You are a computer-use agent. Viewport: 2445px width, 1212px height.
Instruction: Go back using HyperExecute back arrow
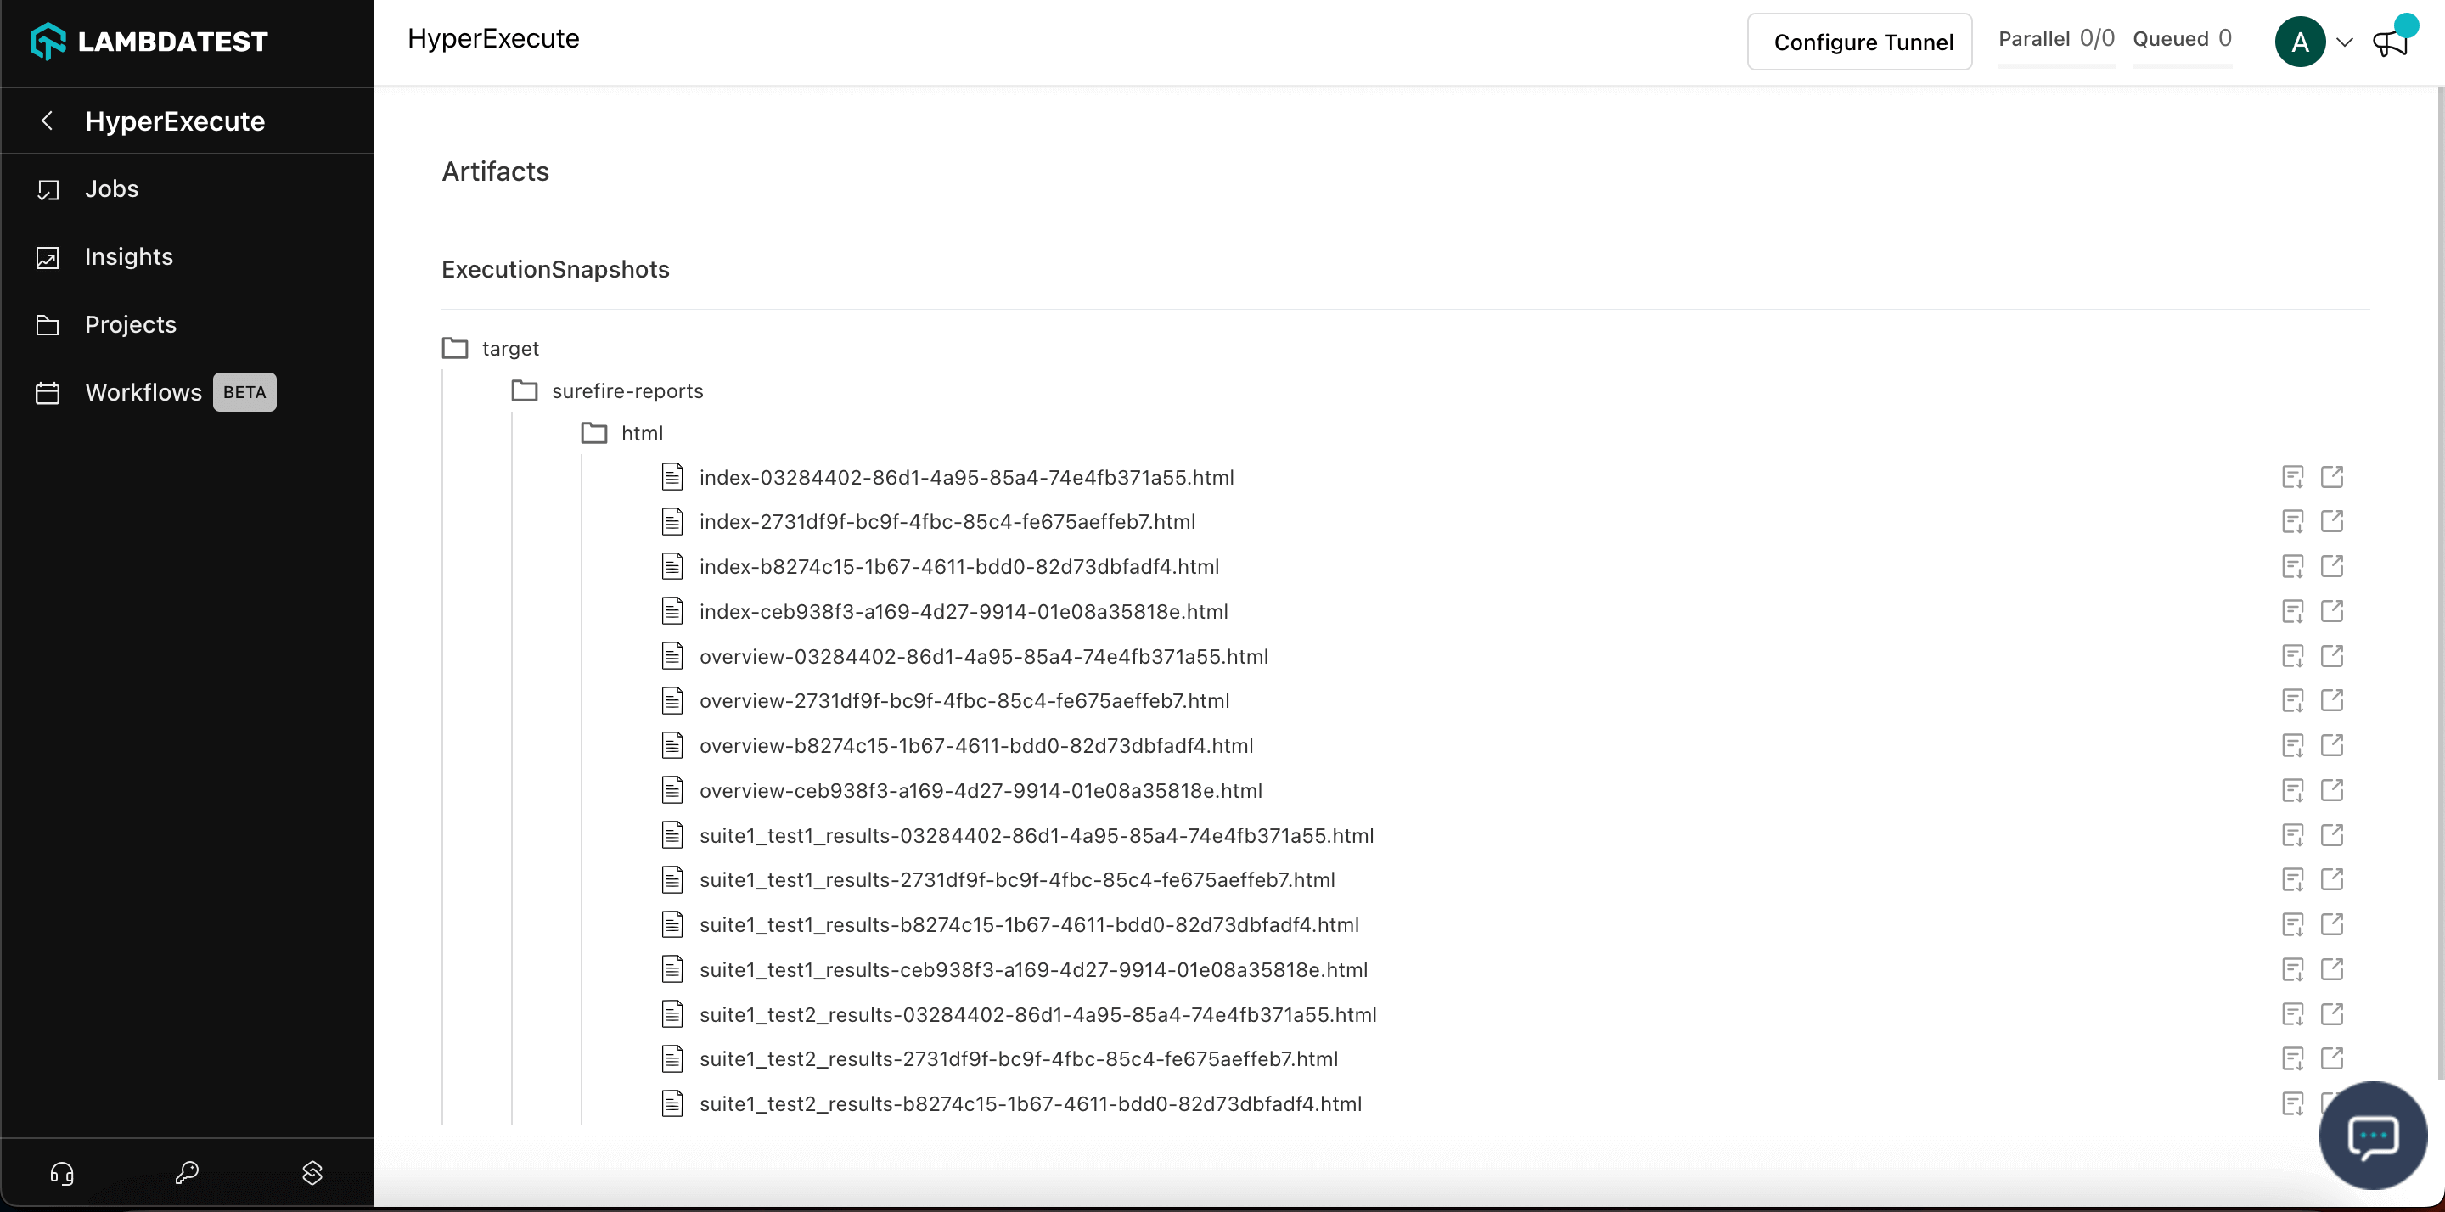47,121
